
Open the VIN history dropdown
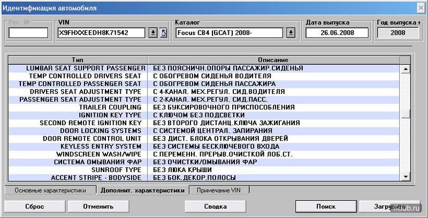(154, 33)
